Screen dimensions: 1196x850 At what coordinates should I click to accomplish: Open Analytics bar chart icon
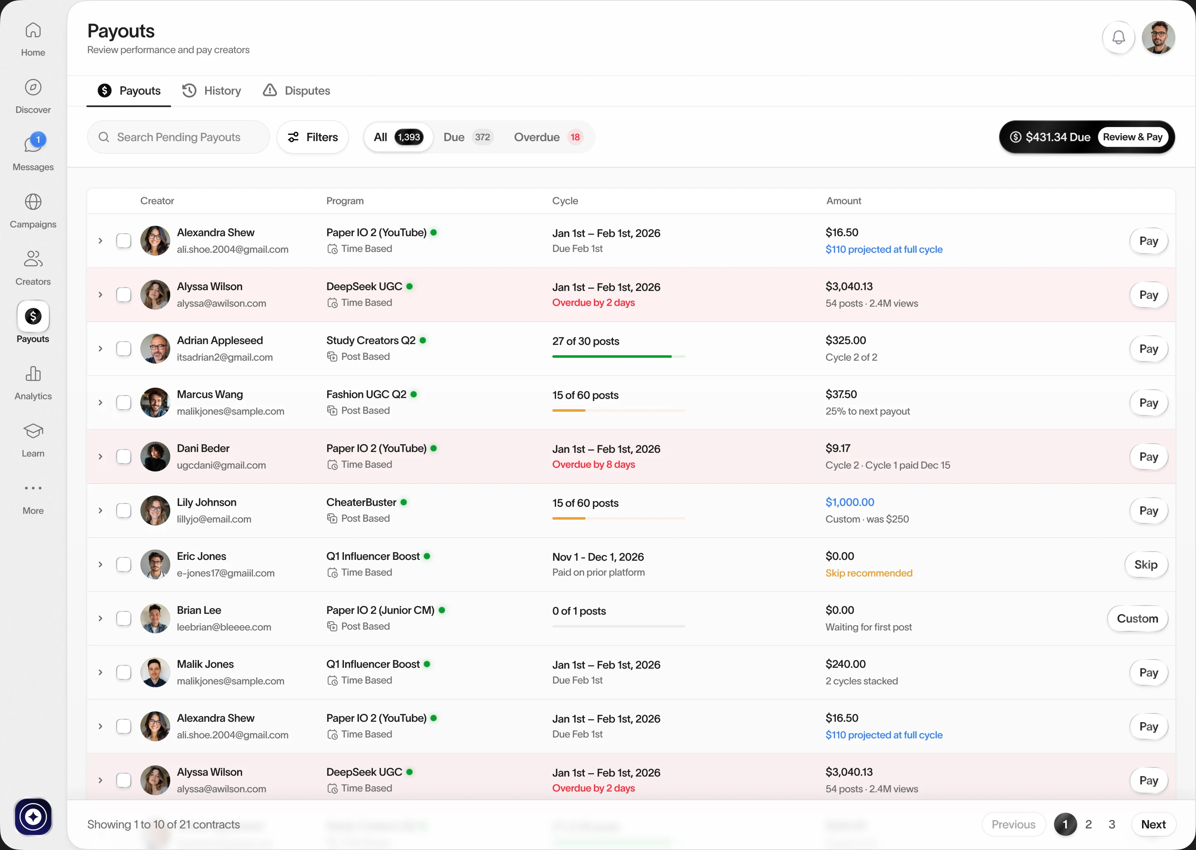pyautogui.click(x=33, y=374)
